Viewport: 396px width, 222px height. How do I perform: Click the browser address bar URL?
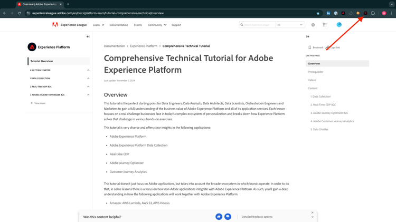98,13
